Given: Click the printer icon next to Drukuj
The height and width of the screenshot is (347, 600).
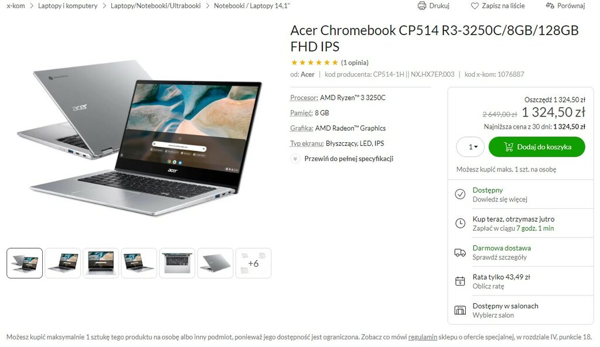Looking at the screenshot, I should click(422, 6).
